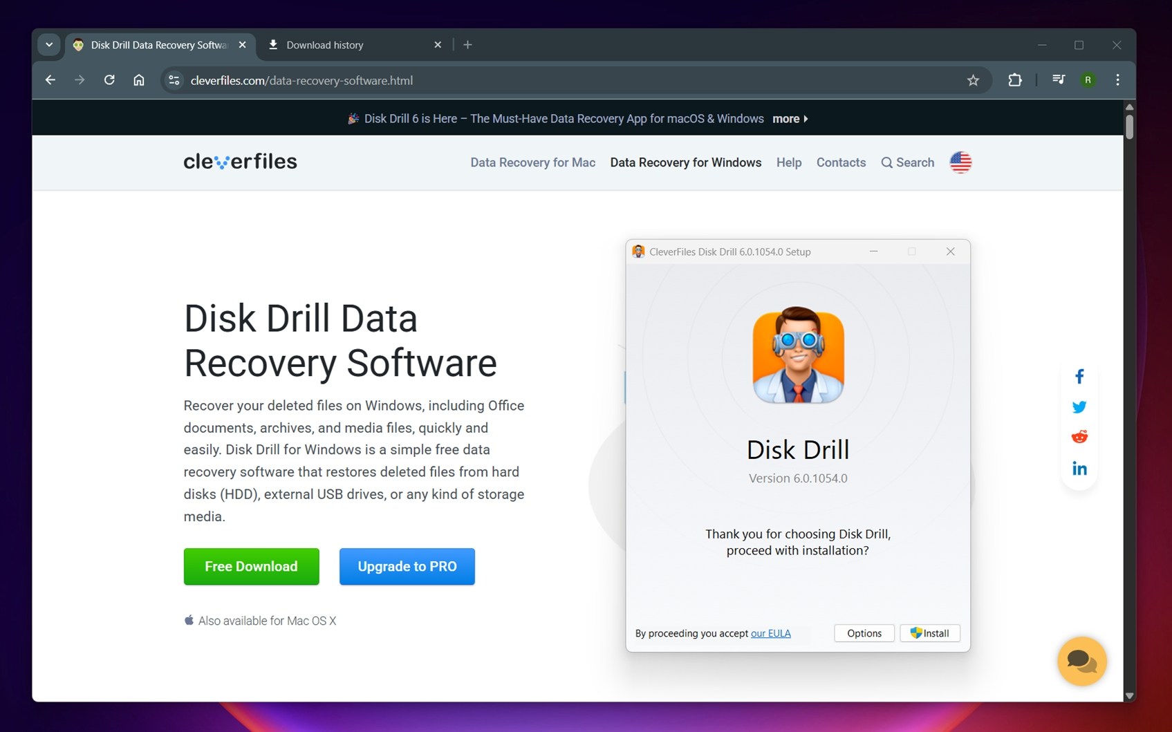The image size is (1172, 732).
Task: Click the Free Download button
Action: tap(251, 566)
